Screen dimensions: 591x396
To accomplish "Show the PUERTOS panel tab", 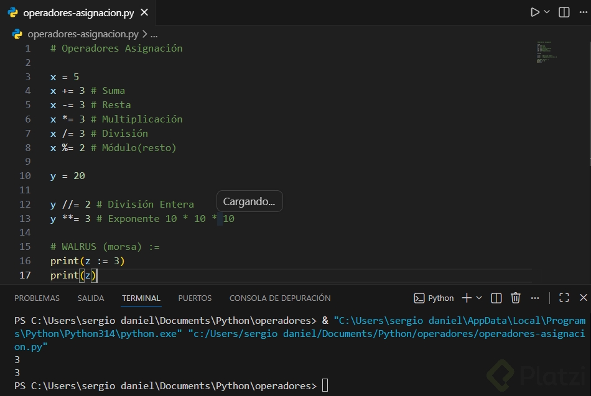I will [195, 298].
